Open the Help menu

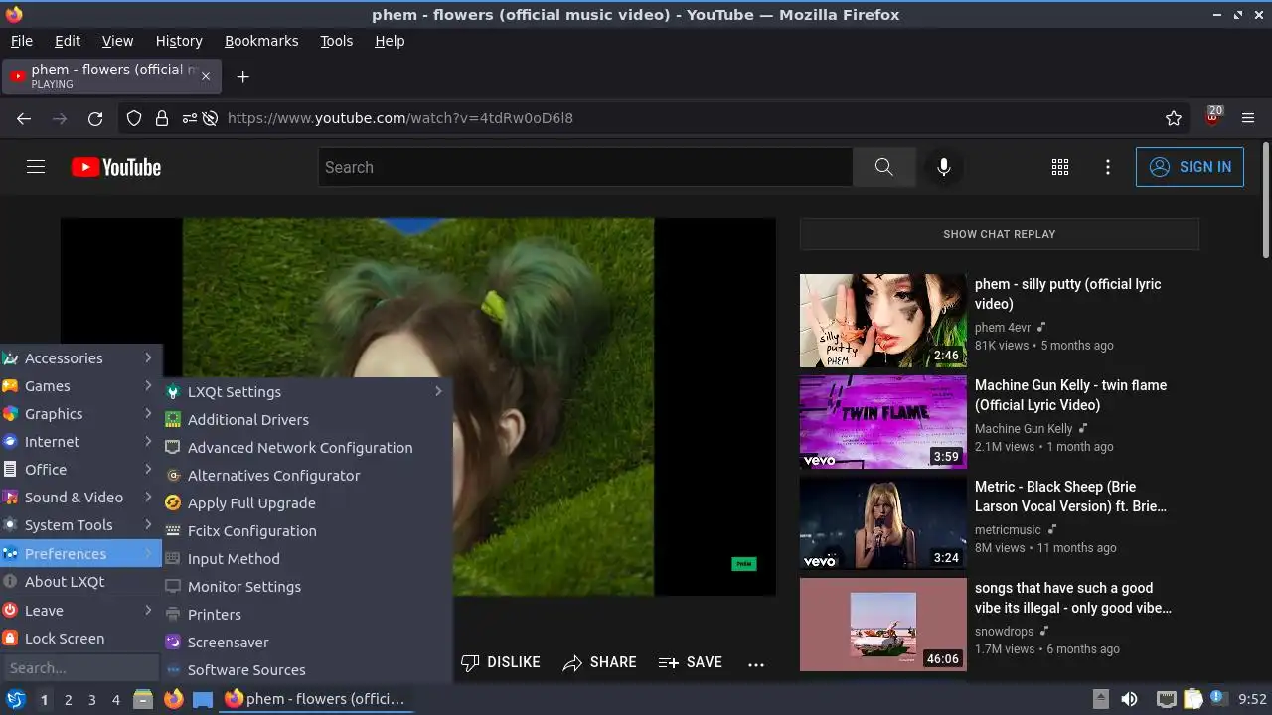coord(390,41)
